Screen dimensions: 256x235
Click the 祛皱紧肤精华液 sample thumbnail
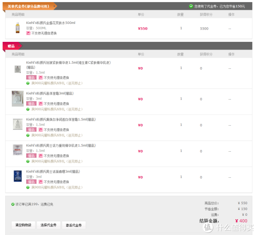tap(17, 69)
